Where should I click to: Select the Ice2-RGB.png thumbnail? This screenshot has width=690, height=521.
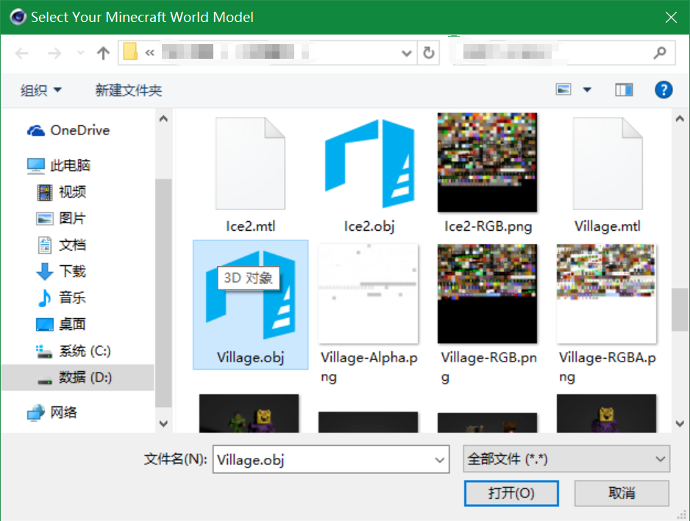(x=487, y=162)
